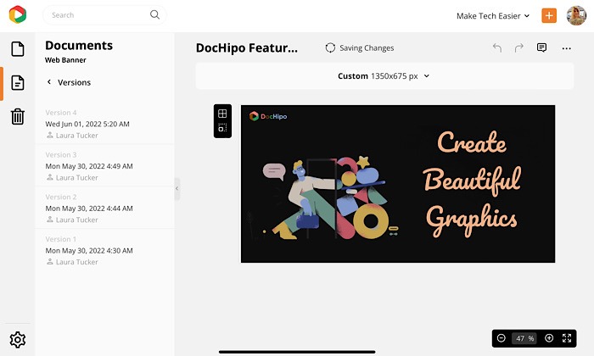Click the 47 % zoom value field

pyautogui.click(x=524, y=338)
